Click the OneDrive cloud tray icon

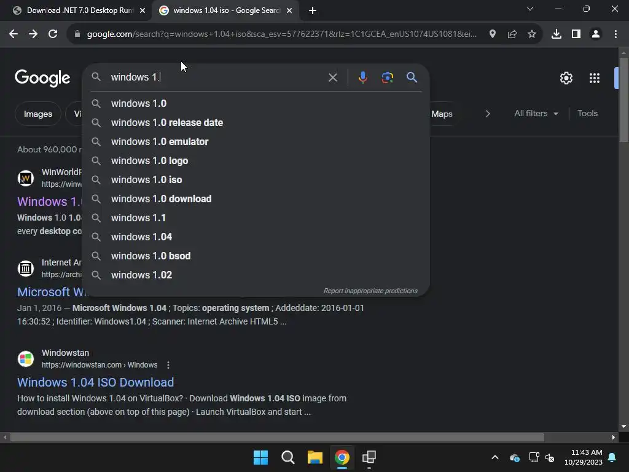coord(515,457)
